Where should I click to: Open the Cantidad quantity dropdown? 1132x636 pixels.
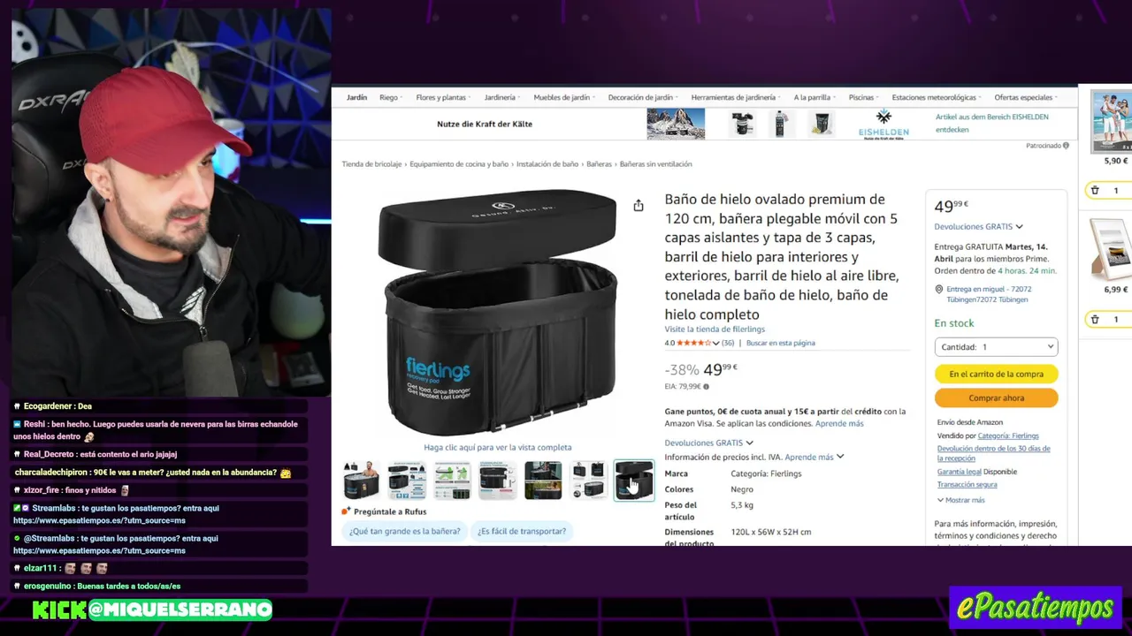pos(996,347)
